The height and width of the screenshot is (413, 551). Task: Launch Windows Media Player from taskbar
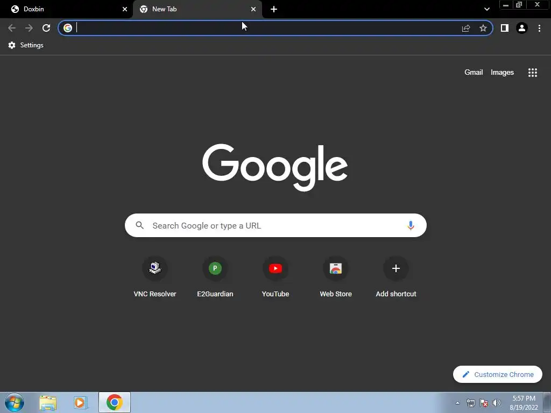[x=81, y=403]
